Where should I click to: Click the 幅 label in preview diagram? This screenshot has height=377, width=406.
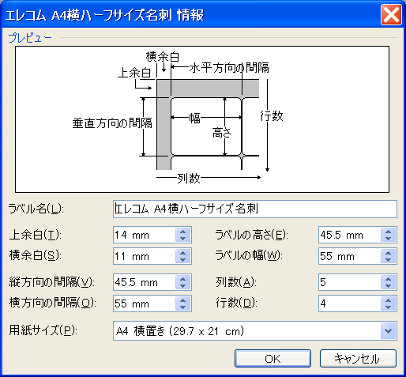pyautogui.click(x=195, y=118)
